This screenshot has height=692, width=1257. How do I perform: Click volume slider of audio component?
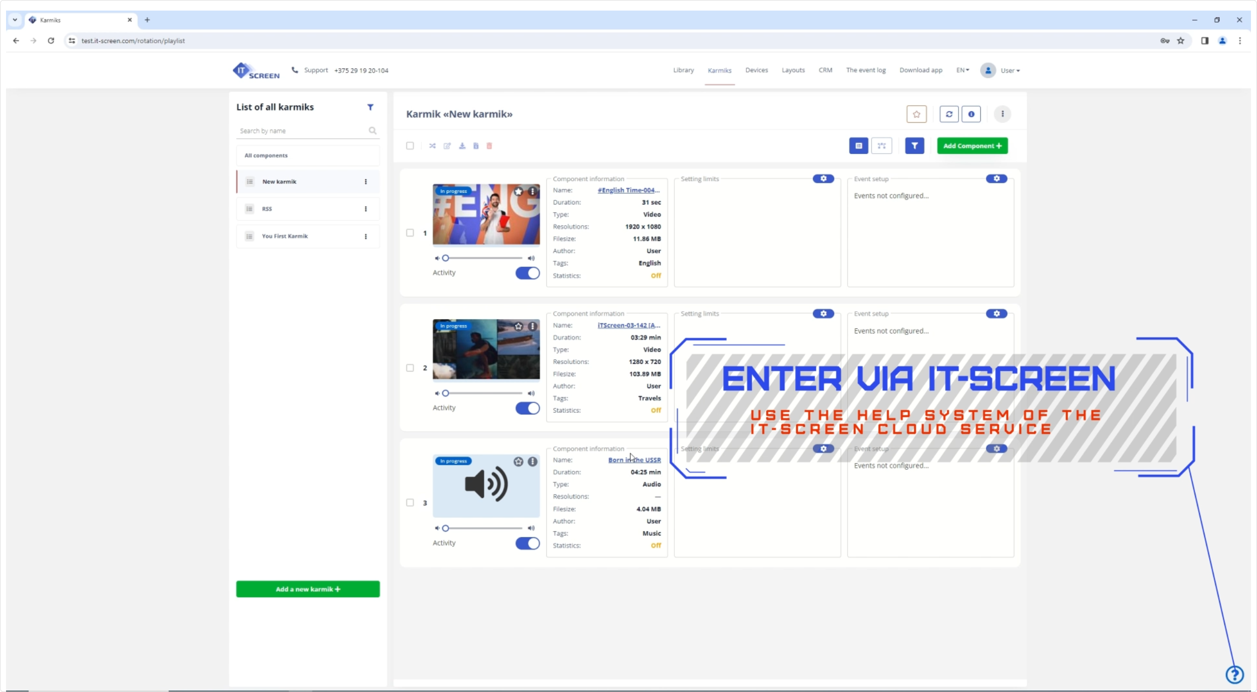[x=483, y=528]
